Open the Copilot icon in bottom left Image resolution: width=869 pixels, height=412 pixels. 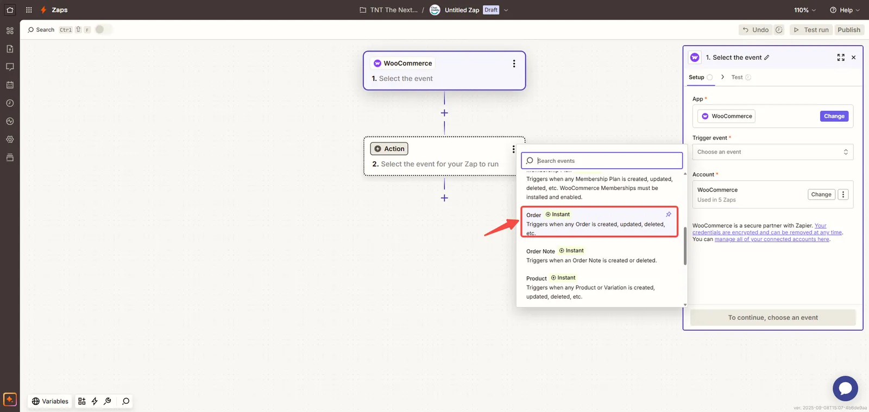pos(10,400)
